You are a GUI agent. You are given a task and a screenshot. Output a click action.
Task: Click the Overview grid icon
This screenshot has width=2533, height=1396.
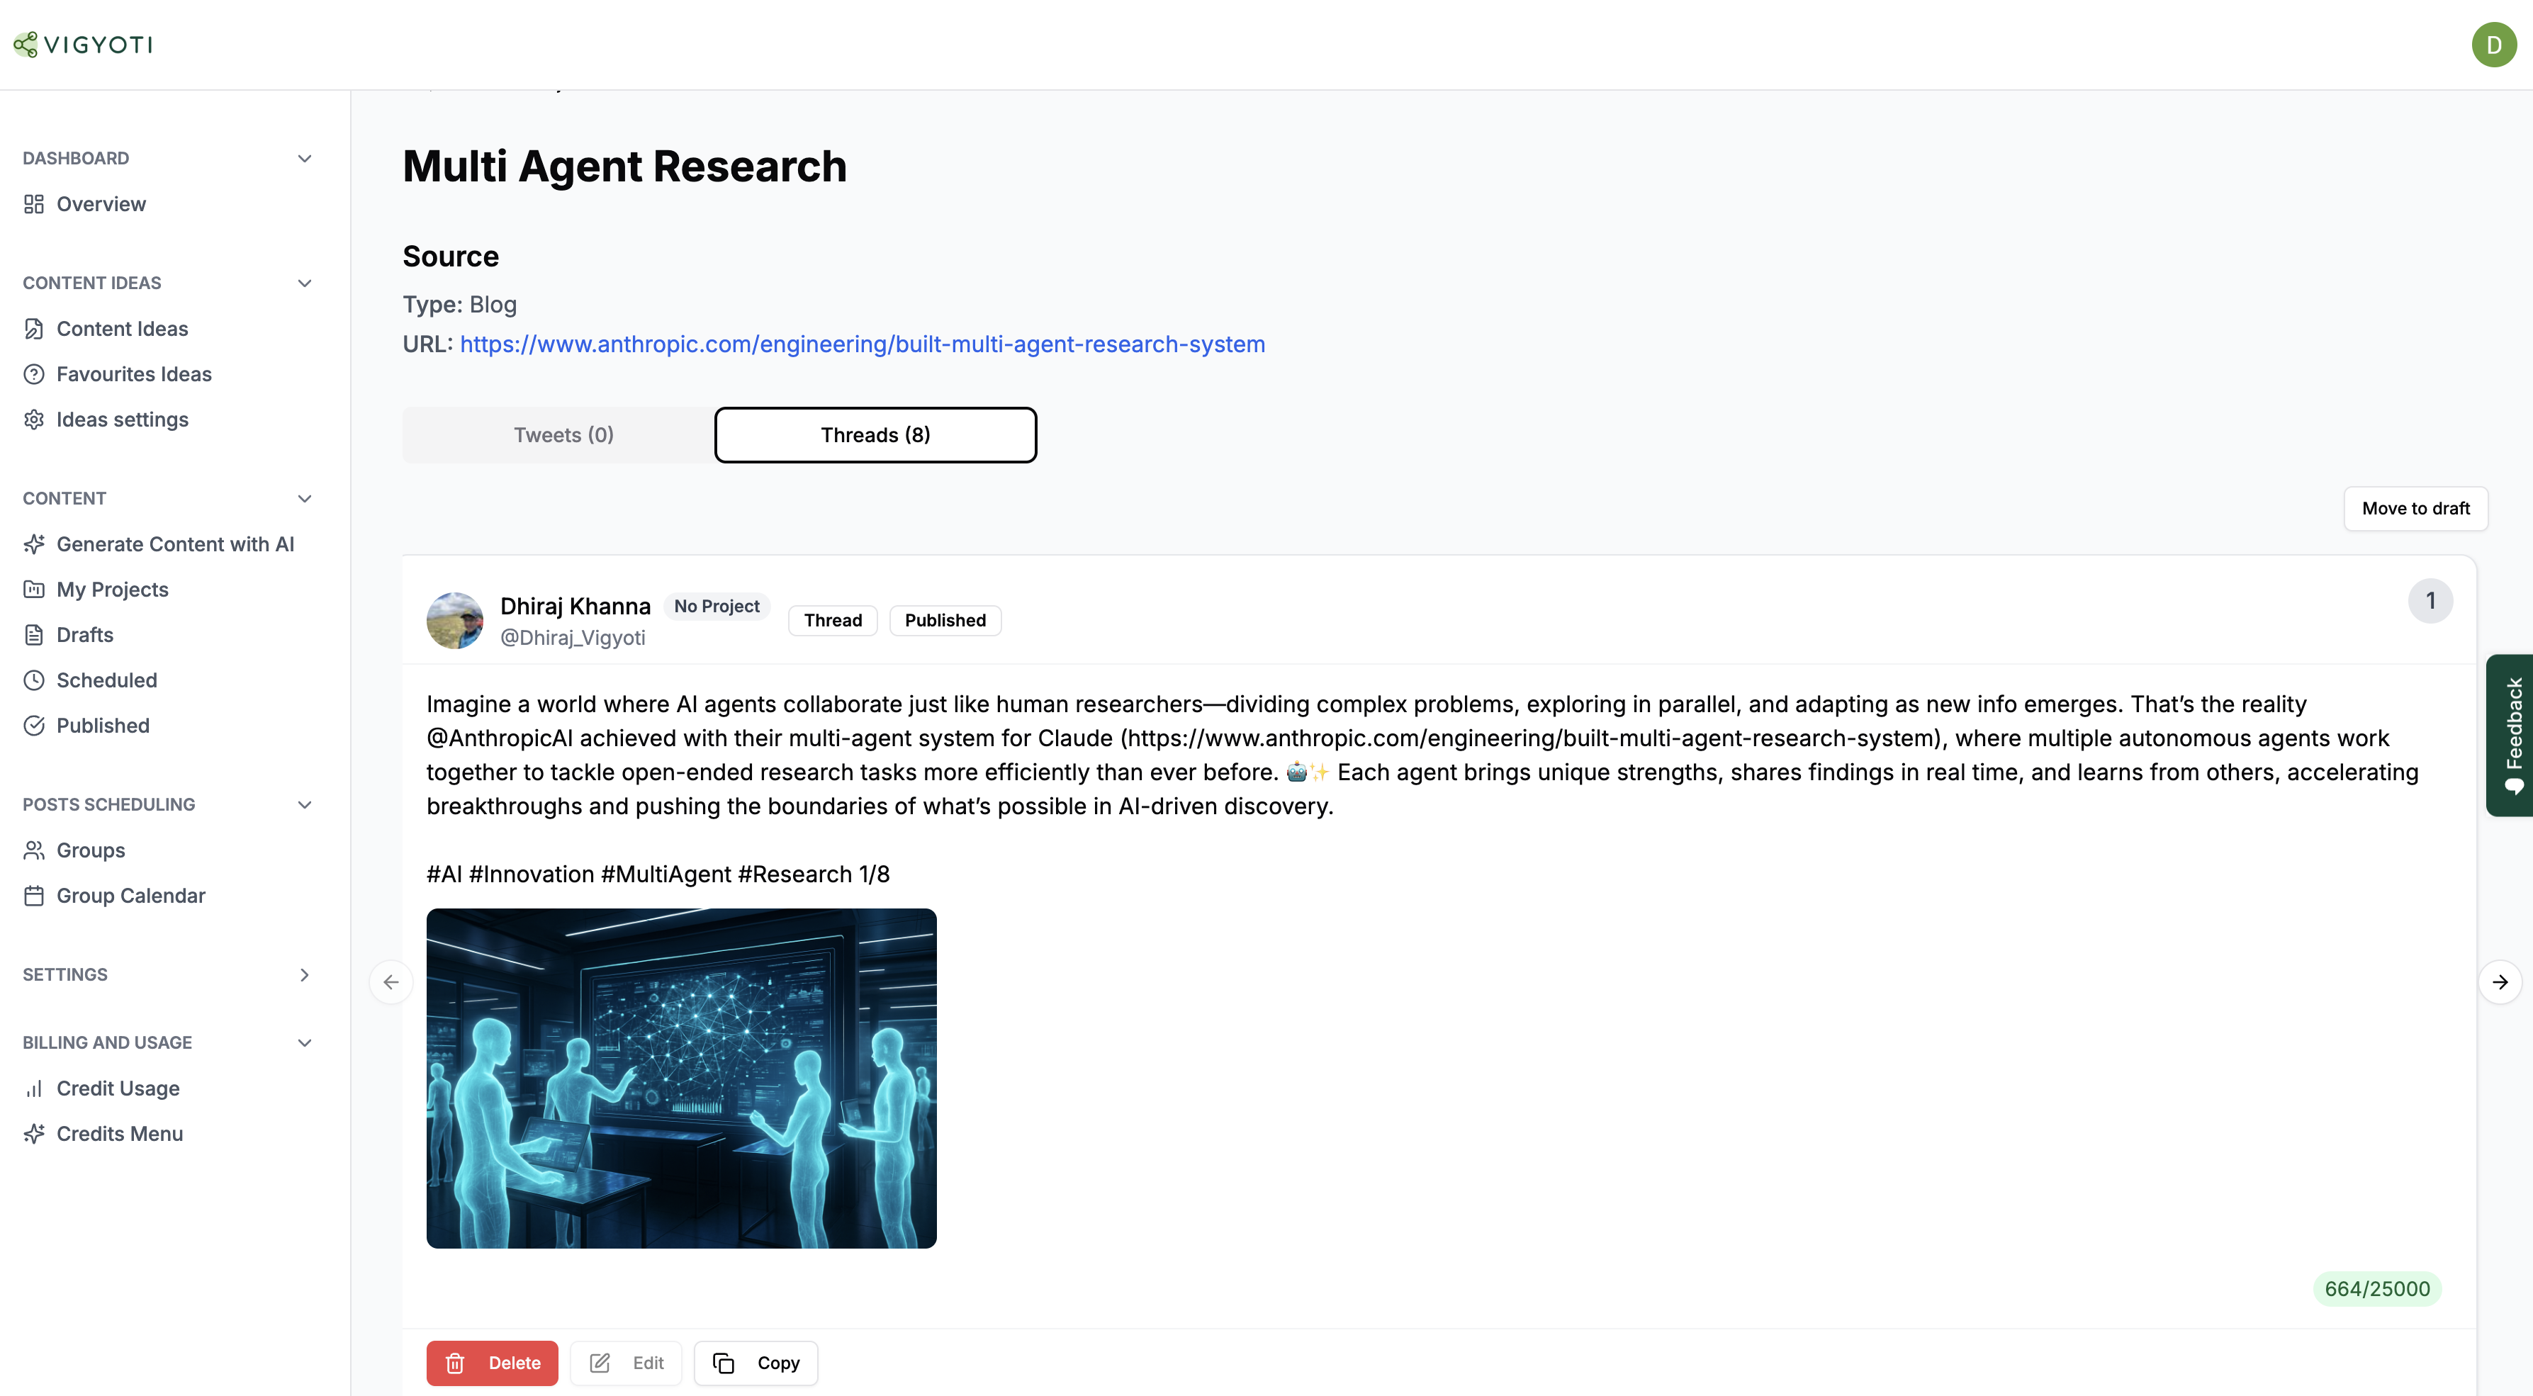35,205
